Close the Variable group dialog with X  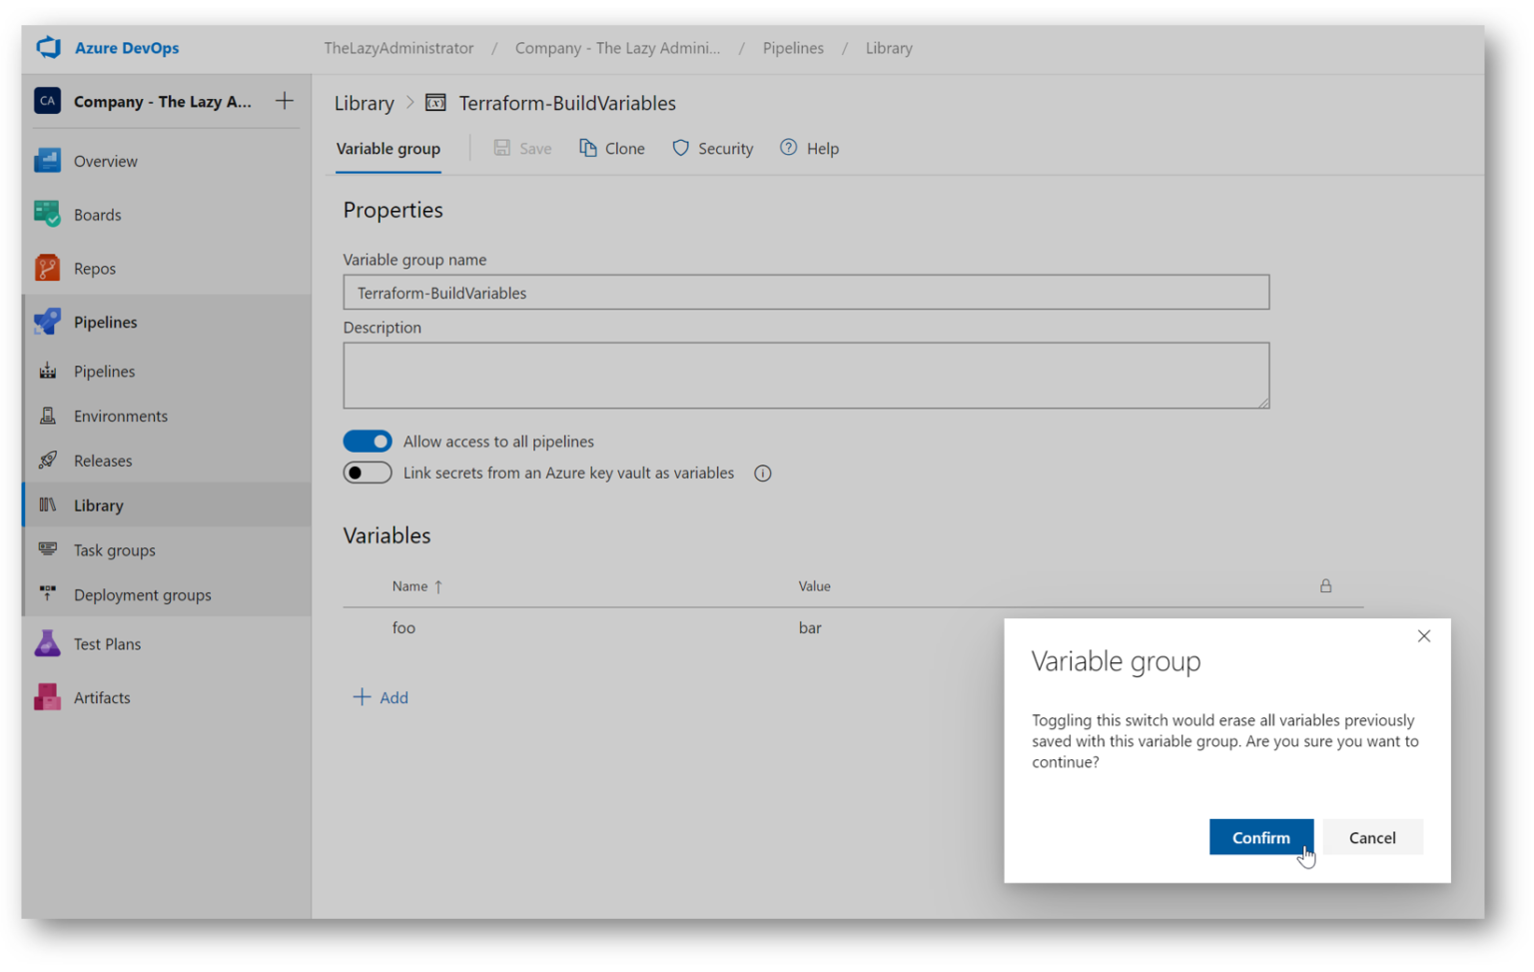(1424, 636)
